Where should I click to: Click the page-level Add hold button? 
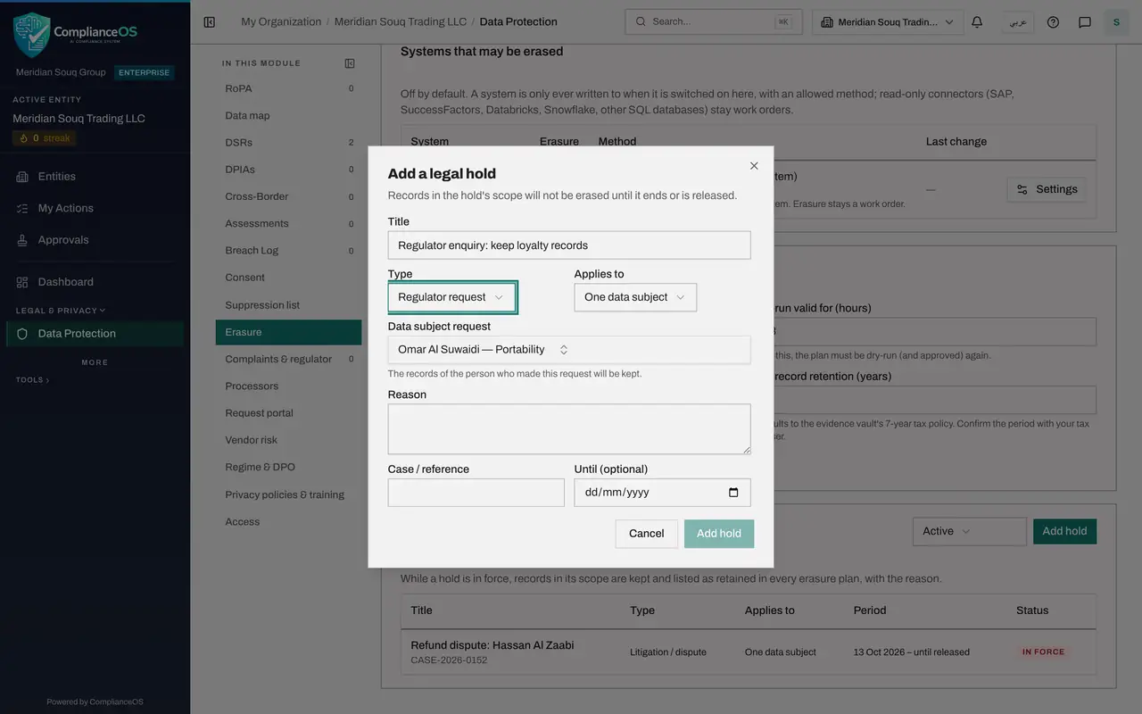click(x=1065, y=531)
